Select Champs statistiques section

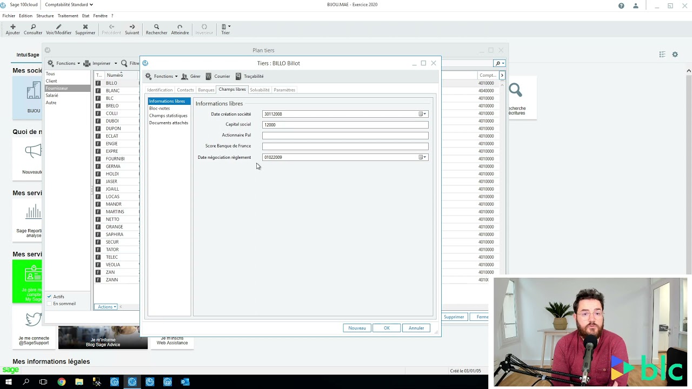pos(168,116)
